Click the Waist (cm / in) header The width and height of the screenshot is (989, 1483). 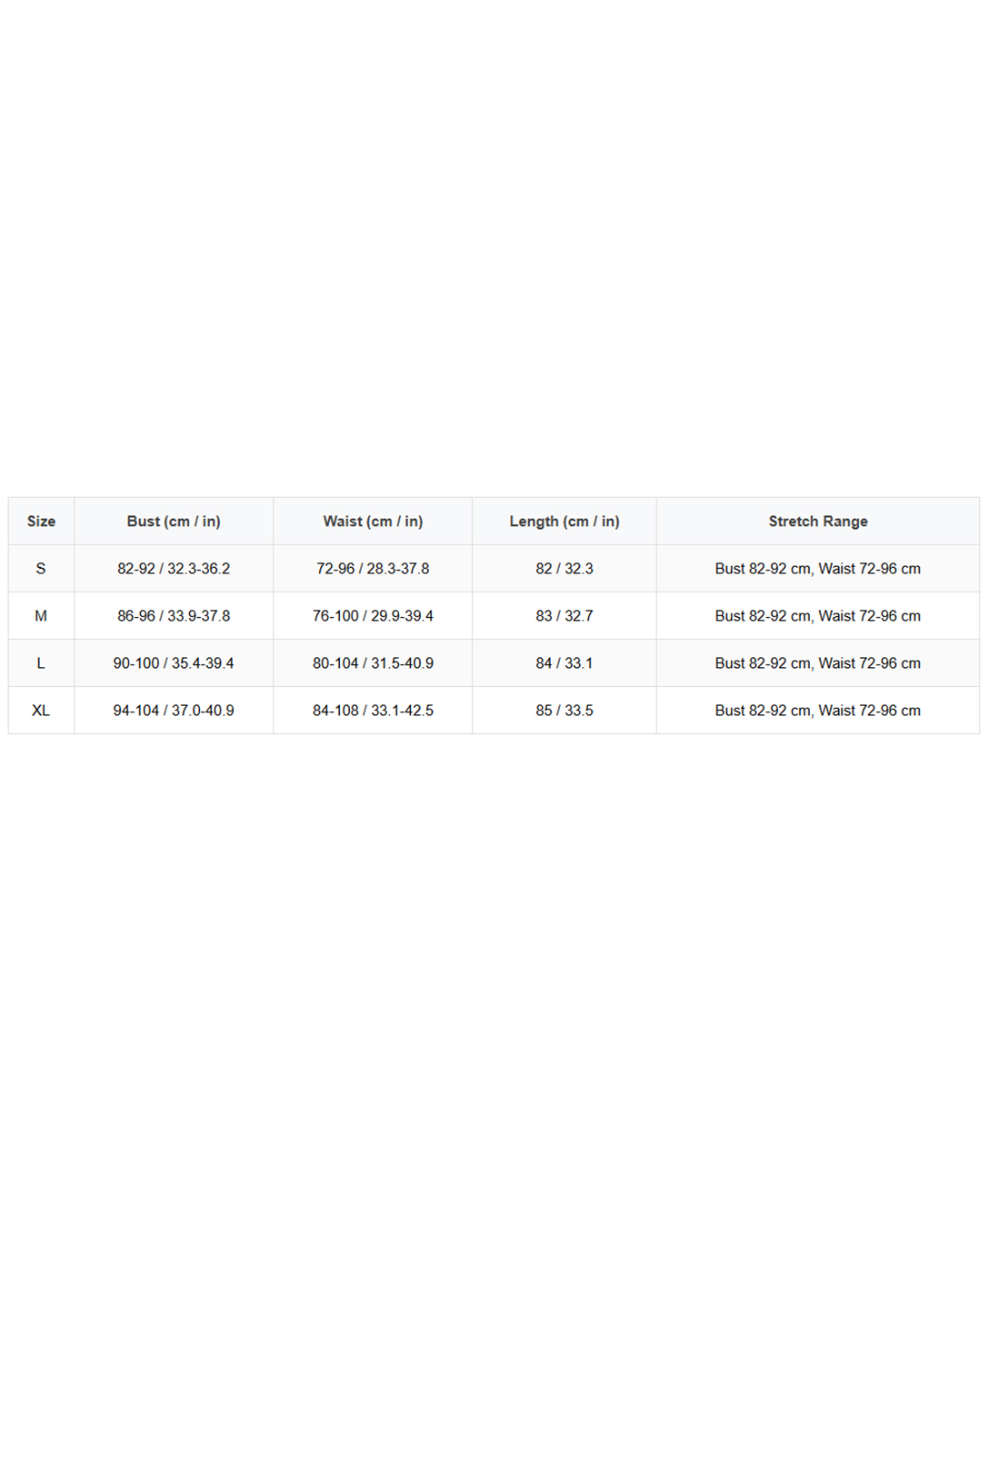coord(373,521)
